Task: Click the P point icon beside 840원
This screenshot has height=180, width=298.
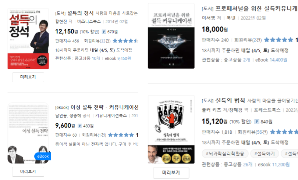Action: [x=257, y=122]
